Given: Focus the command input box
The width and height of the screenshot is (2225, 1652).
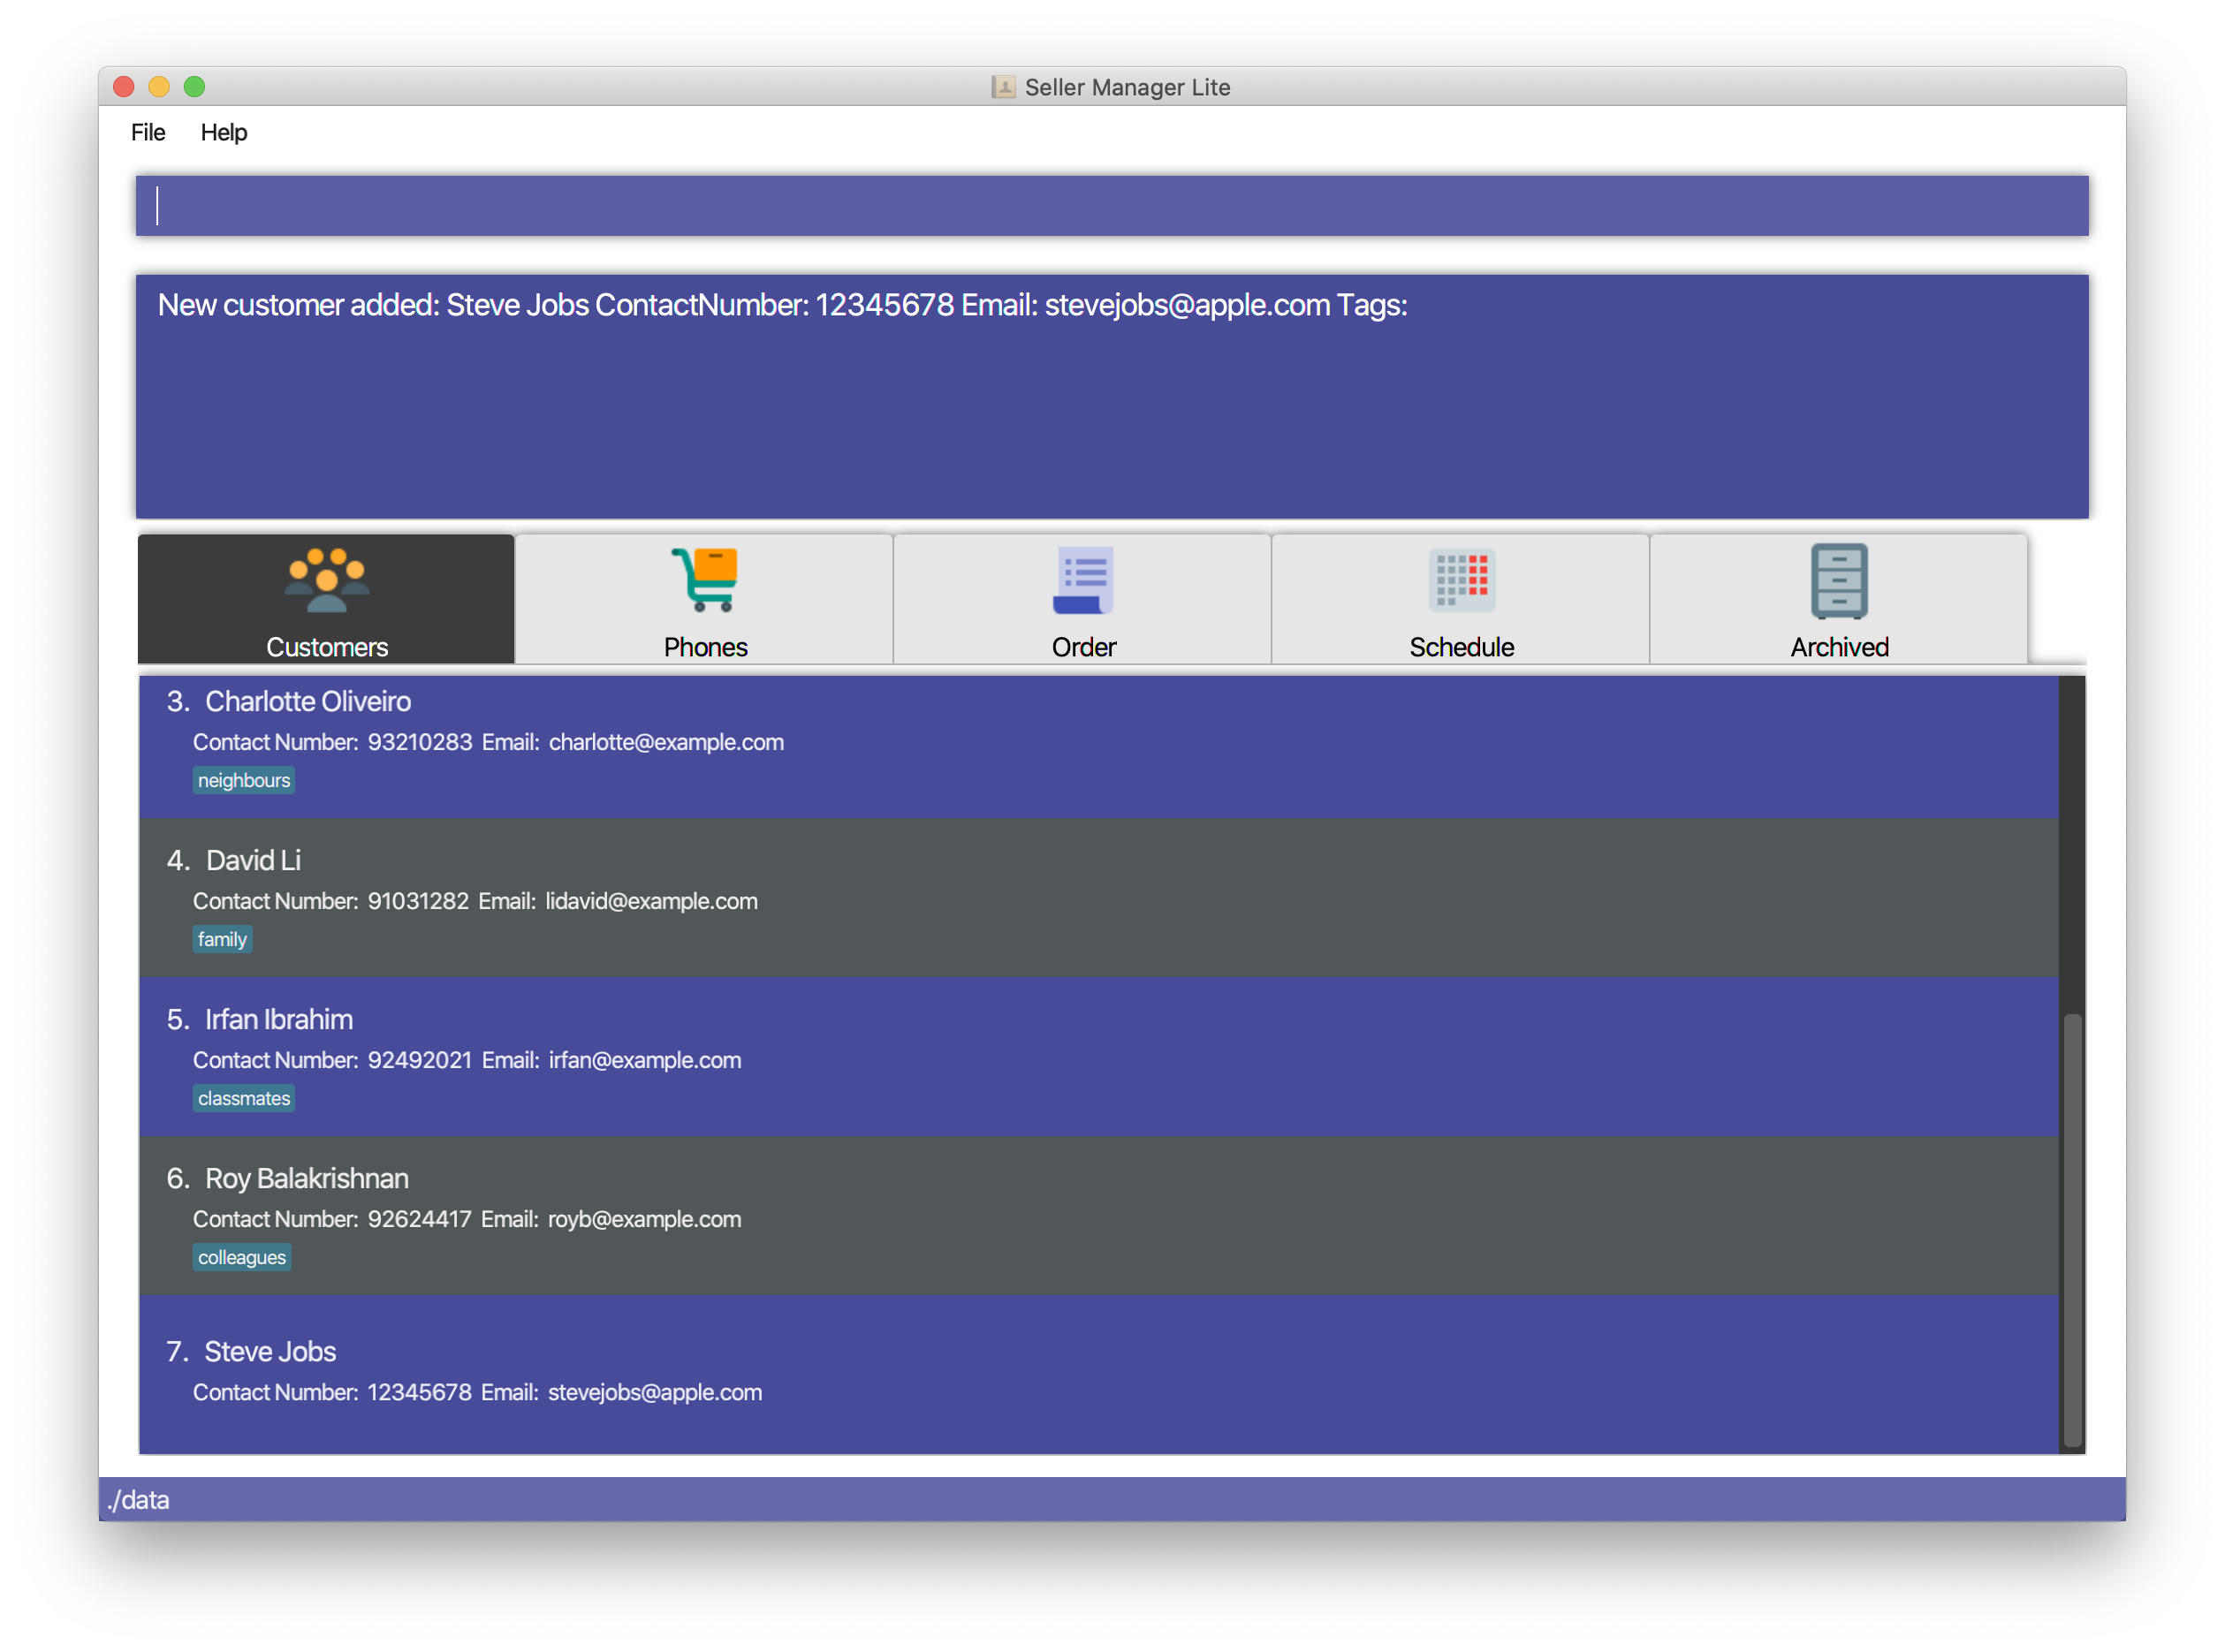Looking at the screenshot, I should tap(1111, 206).
